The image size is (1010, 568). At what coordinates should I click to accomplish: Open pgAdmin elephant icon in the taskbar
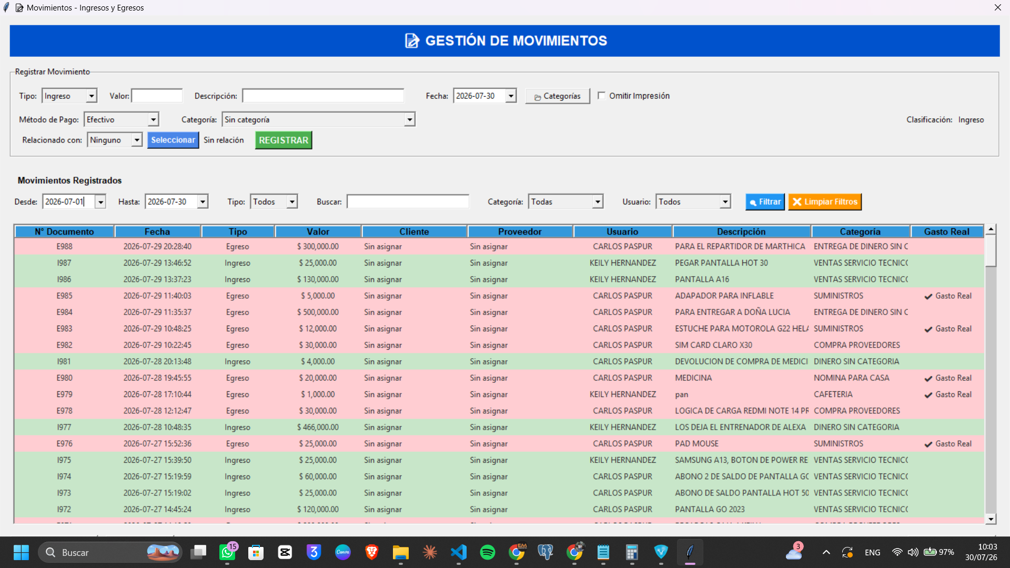(x=546, y=552)
